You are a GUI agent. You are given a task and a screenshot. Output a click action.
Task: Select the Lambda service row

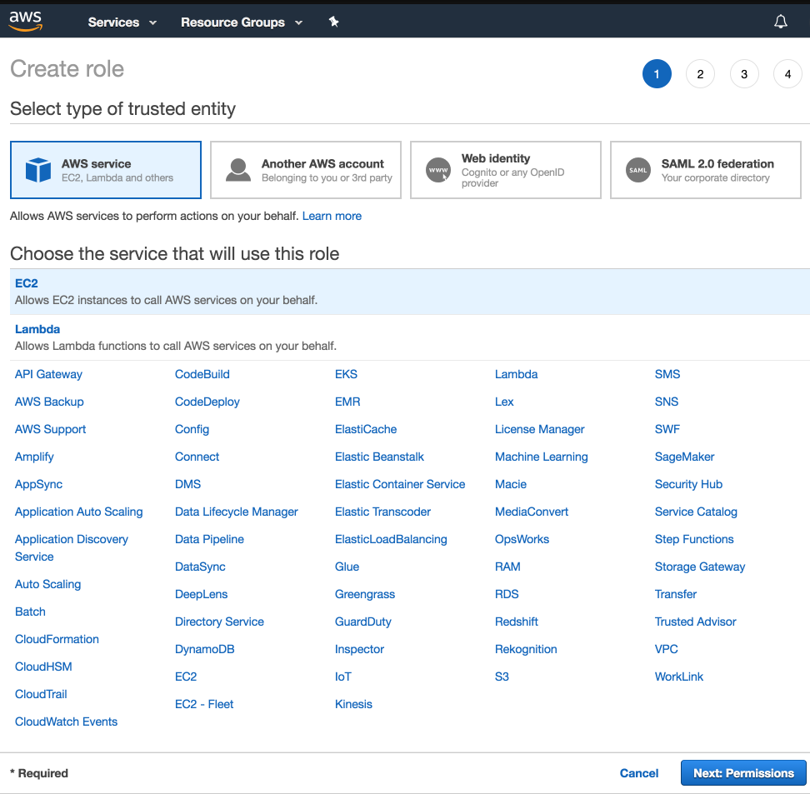37,329
